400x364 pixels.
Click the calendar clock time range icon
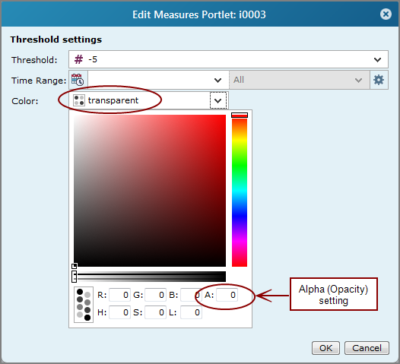78,80
